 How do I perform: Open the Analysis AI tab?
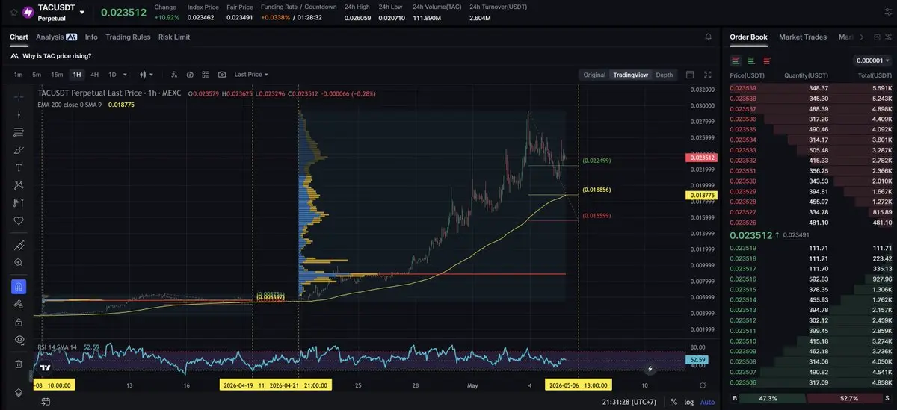point(57,37)
